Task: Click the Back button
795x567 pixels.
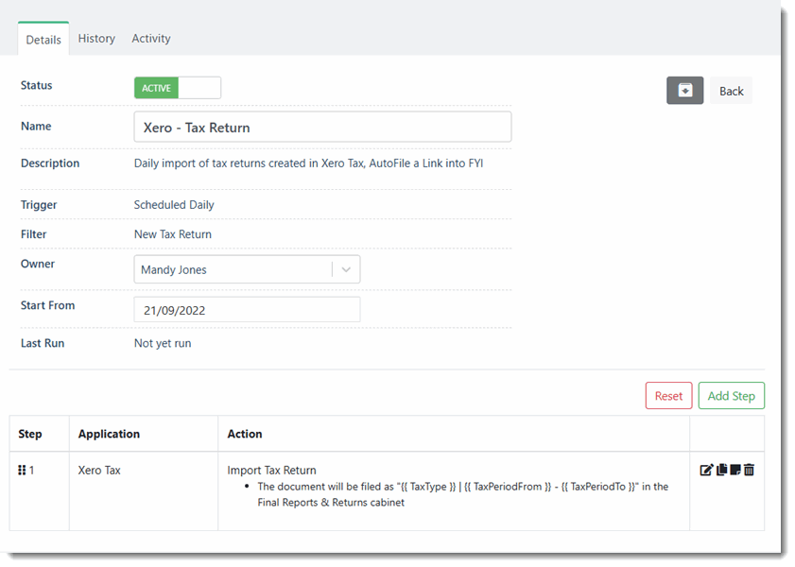Action: (x=731, y=92)
